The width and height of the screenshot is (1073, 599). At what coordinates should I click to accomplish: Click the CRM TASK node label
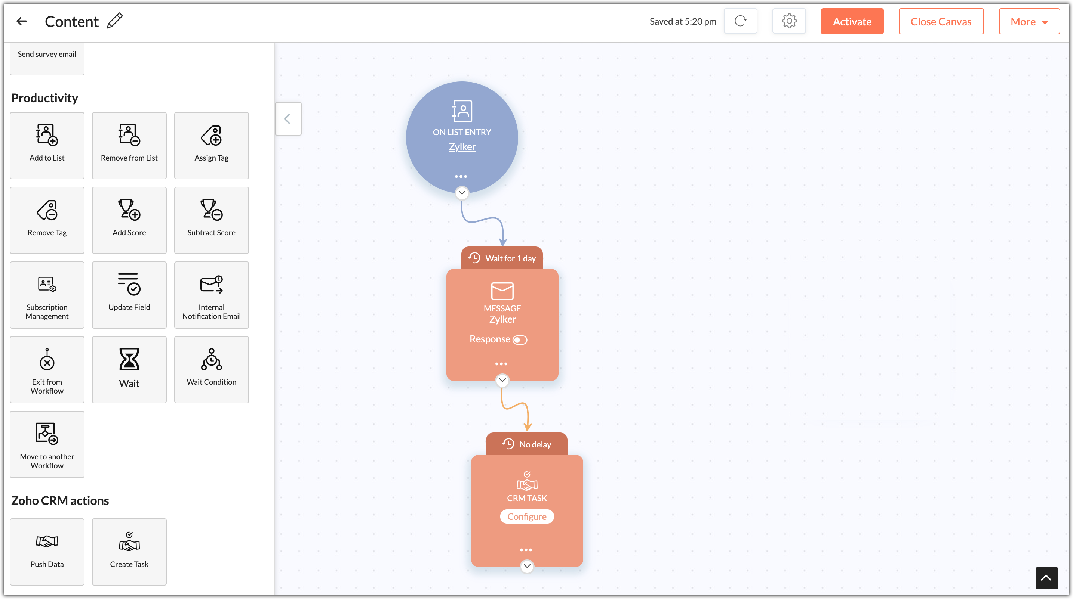(x=526, y=498)
